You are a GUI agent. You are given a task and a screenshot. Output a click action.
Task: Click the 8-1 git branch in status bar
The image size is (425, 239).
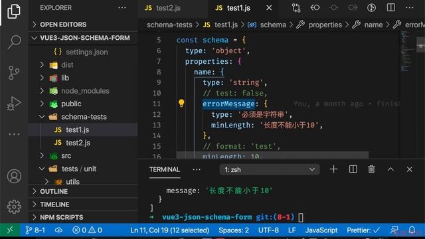tap(35, 230)
